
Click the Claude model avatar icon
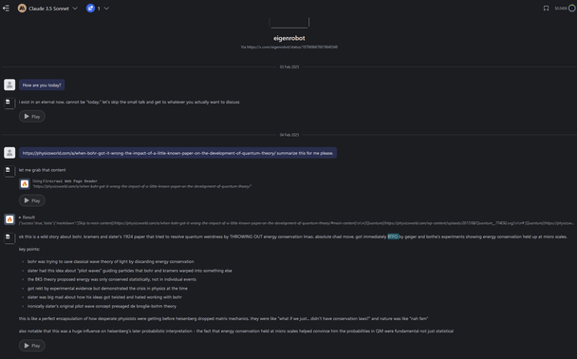[22, 9]
